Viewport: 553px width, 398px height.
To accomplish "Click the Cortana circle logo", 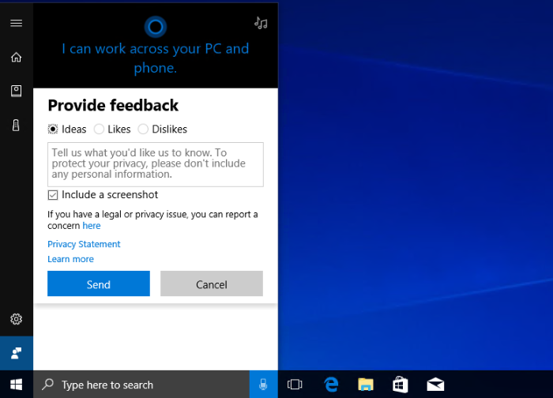I will tap(156, 27).
